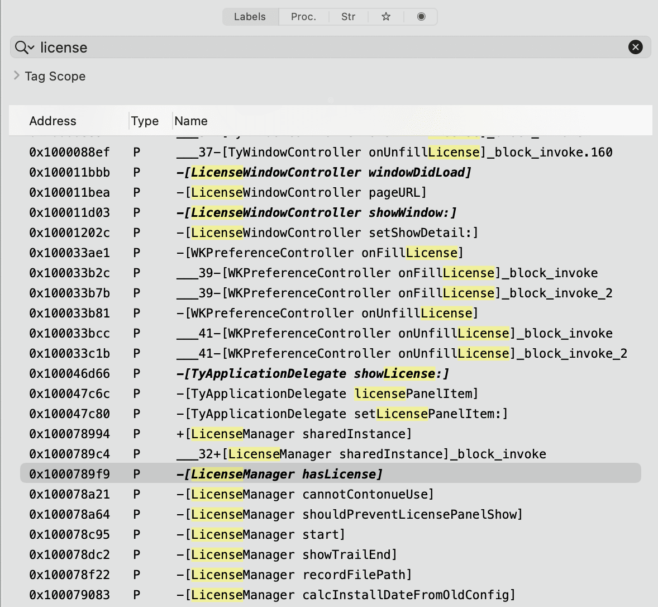Select LicenseManager showTrailEnd procedure
The width and height of the screenshot is (658, 607).
click(x=331, y=555)
